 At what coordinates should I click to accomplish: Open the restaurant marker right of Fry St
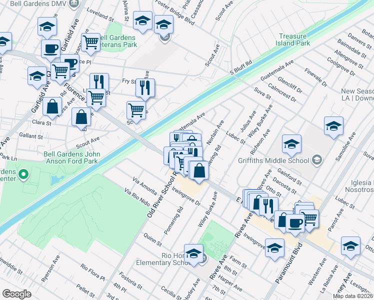point(145,88)
